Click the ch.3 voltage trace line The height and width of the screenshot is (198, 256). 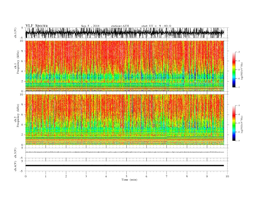(124, 152)
